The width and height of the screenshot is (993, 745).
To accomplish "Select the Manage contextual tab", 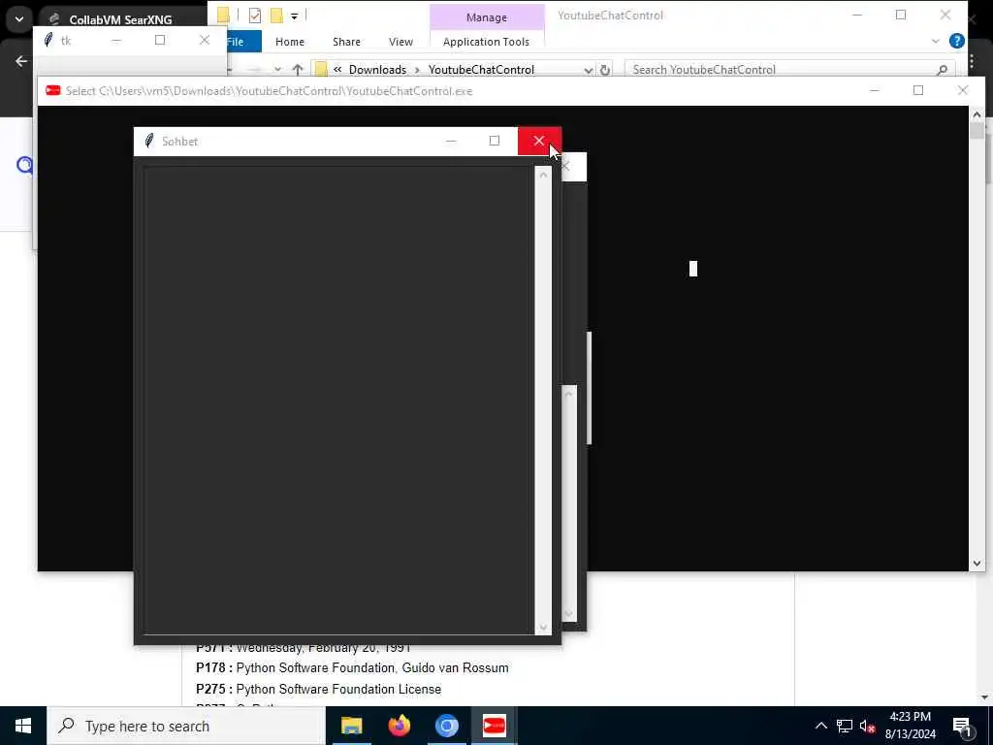I will point(487,17).
